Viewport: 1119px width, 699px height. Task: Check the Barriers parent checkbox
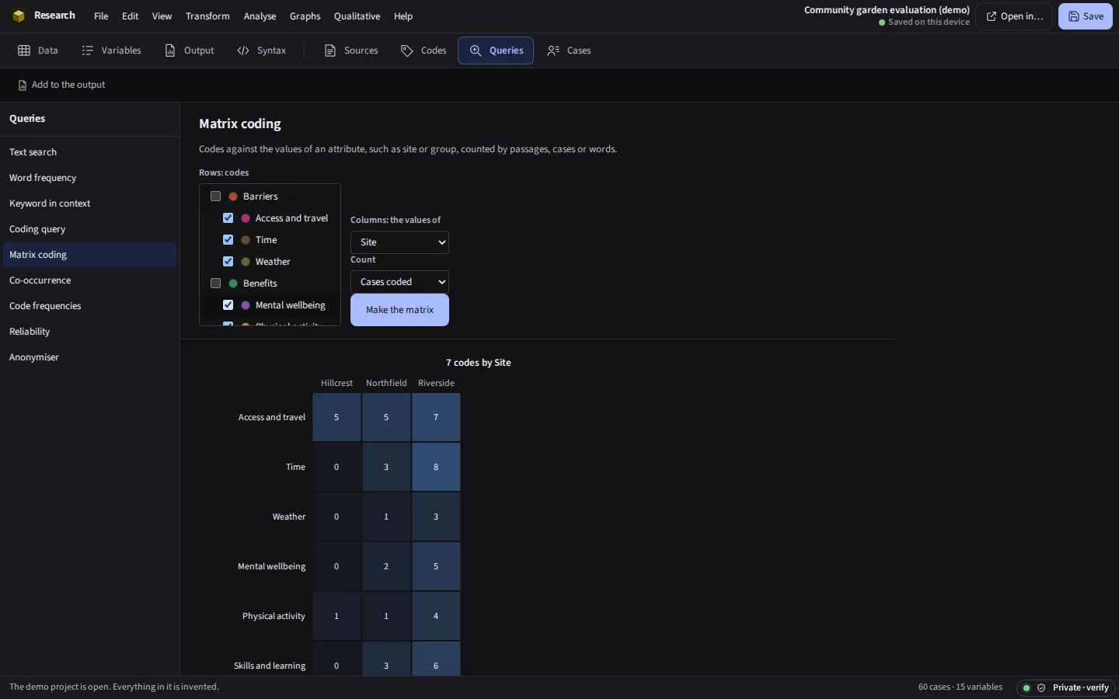[216, 196]
